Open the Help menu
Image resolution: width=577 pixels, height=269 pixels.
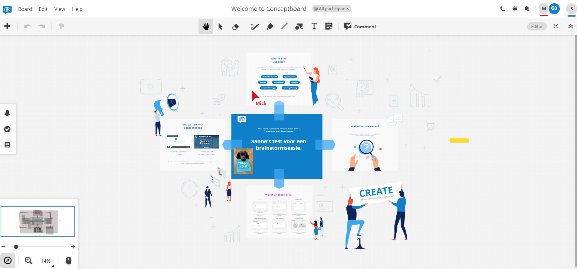tap(77, 9)
